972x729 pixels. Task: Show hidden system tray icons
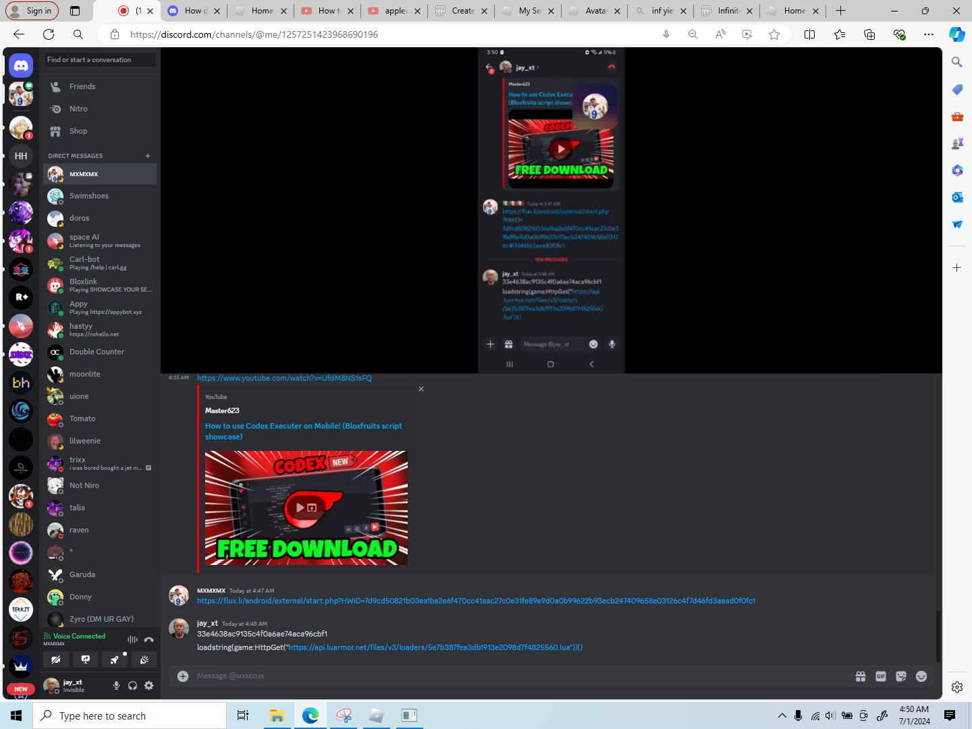[782, 715]
